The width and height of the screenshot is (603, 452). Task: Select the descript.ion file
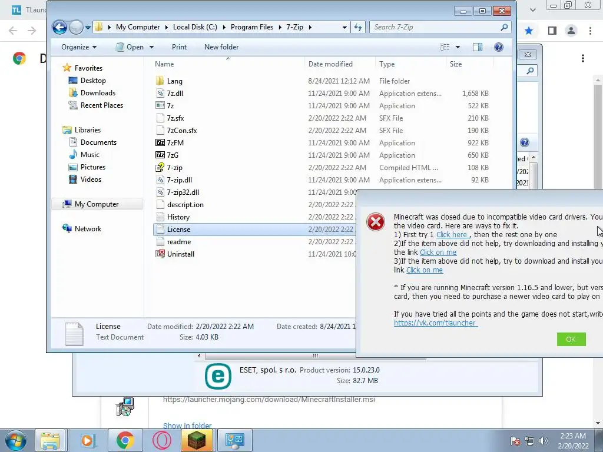coord(185,204)
